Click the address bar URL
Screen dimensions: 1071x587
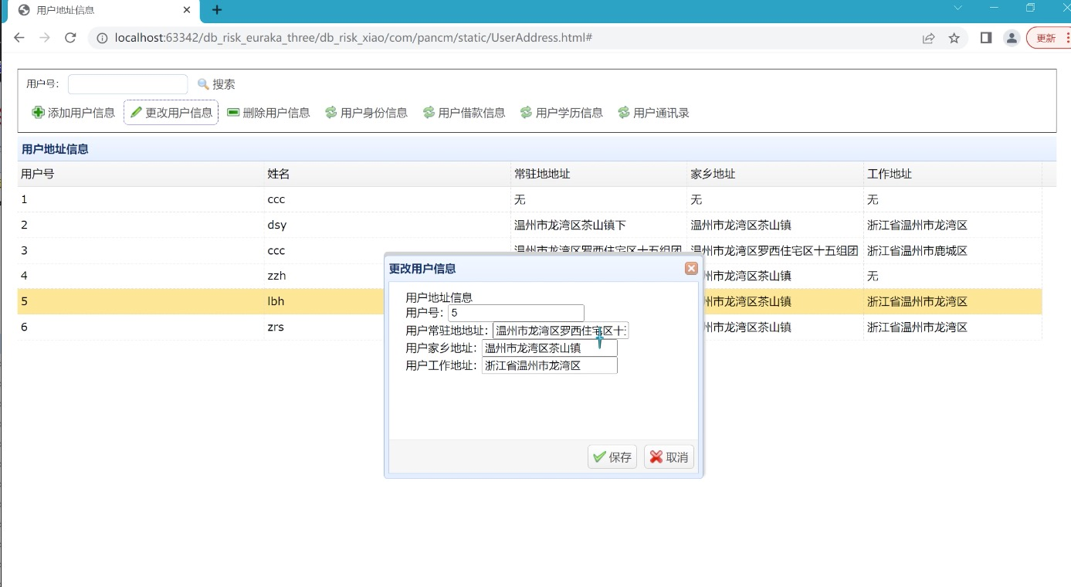point(354,38)
